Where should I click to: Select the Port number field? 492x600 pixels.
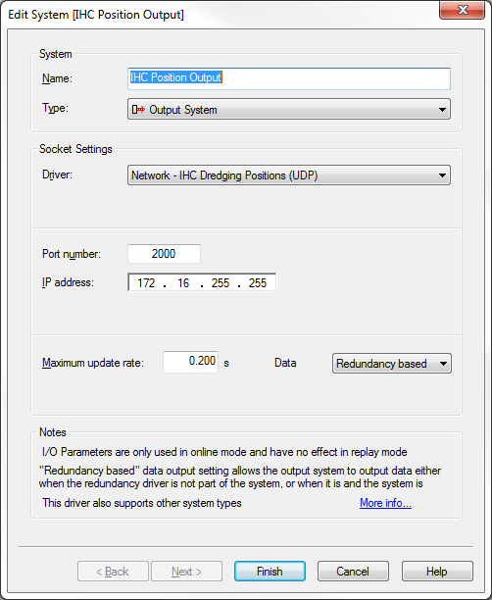pos(164,254)
